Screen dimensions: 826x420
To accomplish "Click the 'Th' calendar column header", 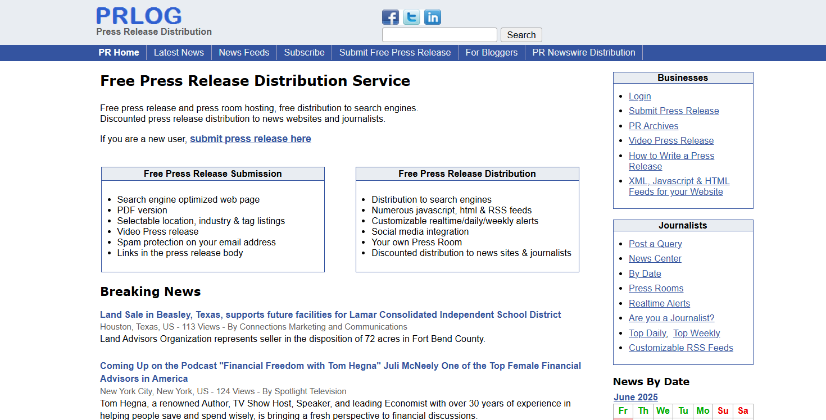I will pyautogui.click(x=643, y=411).
